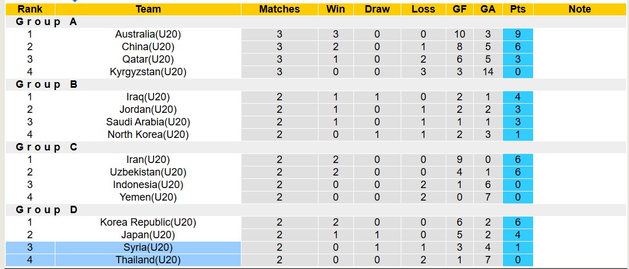The image size is (629, 269).
Task: Select Kyrgyzstan(U20) in the table
Action: (148, 72)
